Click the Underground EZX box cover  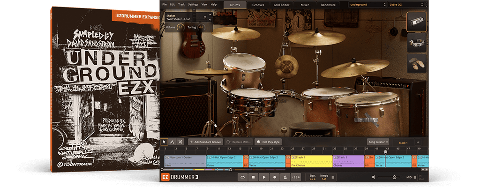105,89
